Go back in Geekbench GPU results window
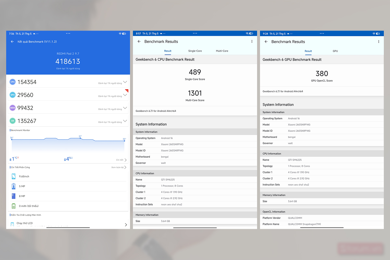390x260 pixels. click(x=266, y=42)
